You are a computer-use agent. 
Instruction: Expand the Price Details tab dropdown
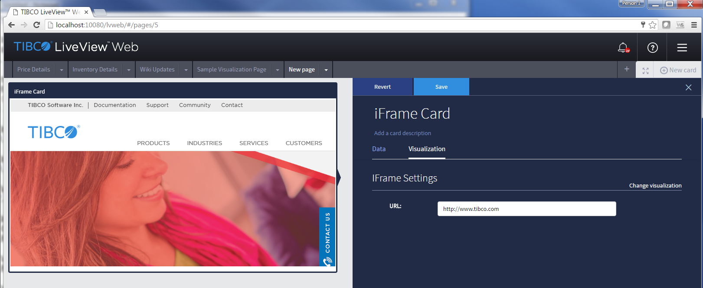[62, 70]
